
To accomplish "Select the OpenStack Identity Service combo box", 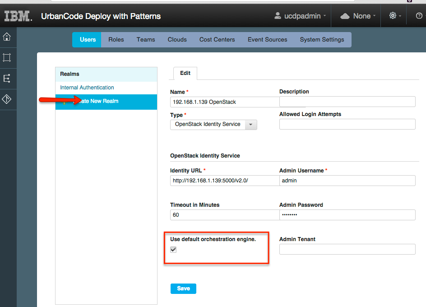I will [213, 125].
